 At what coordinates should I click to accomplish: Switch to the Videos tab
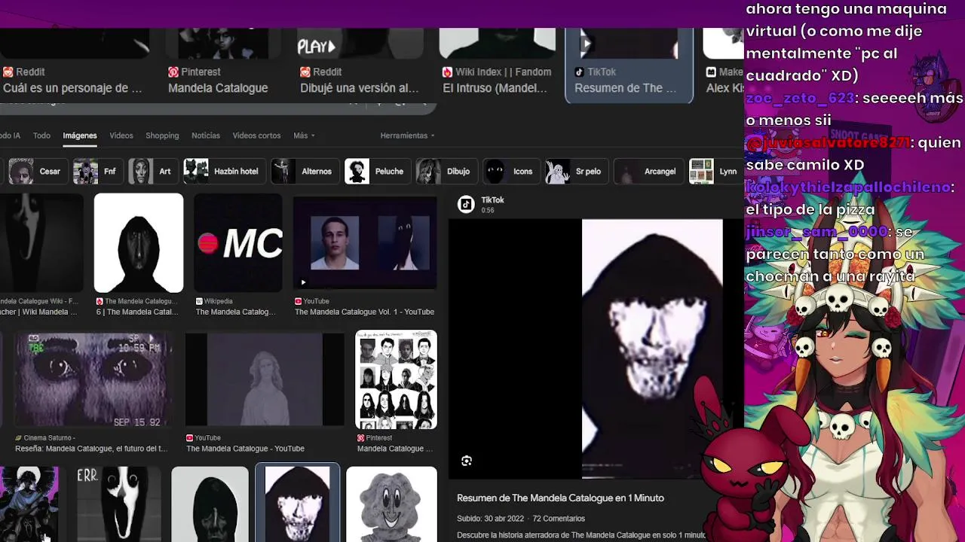pos(121,135)
